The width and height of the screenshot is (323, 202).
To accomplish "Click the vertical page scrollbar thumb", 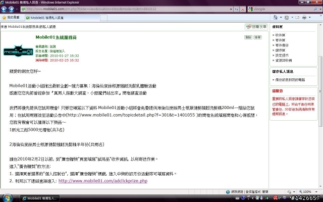I will pos(320,92).
